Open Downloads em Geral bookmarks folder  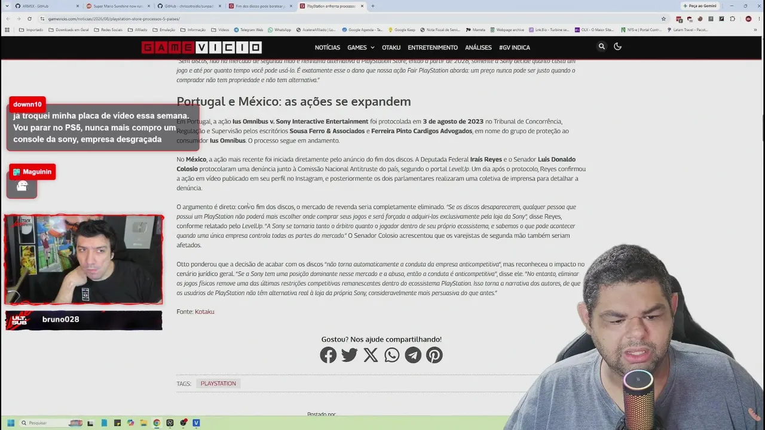(x=69, y=29)
